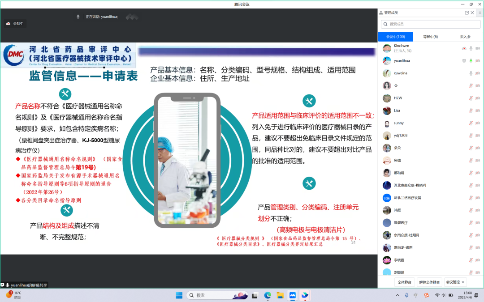The height and width of the screenshot is (302, 484).
Task: Click the 全体静音 button
Action: 405,282
